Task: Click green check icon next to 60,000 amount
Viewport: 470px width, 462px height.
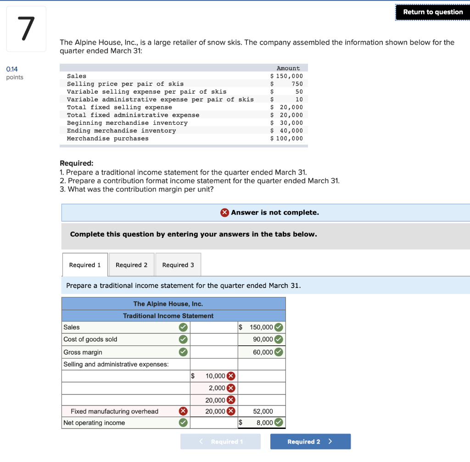Action: point(279,352)
